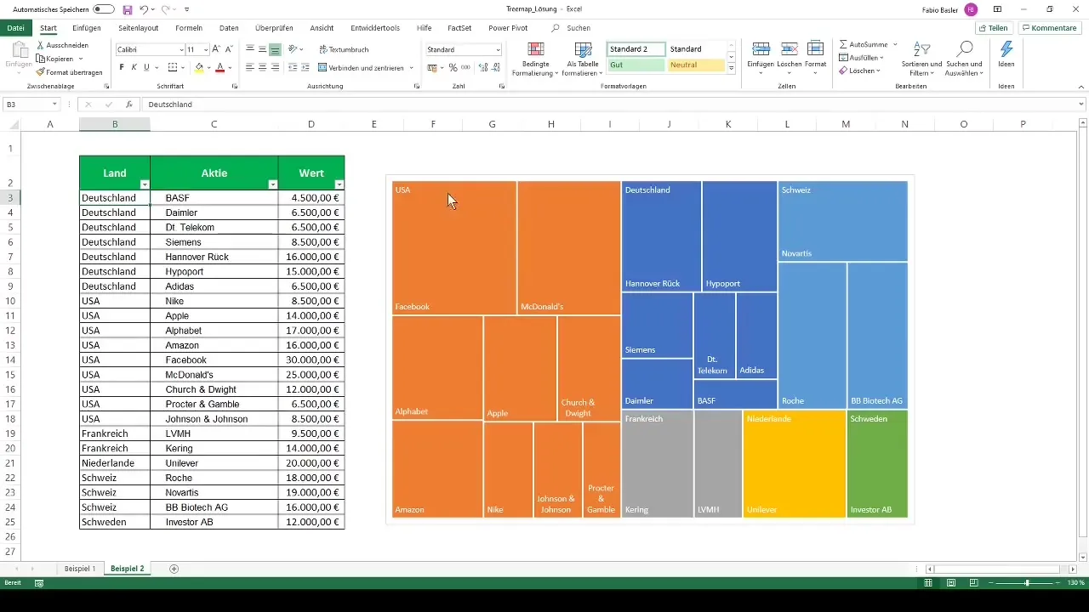This screenshot has height=612, width=1089.
Task: Switch to Page Layout view in status bar
Action: coord(951,583)
